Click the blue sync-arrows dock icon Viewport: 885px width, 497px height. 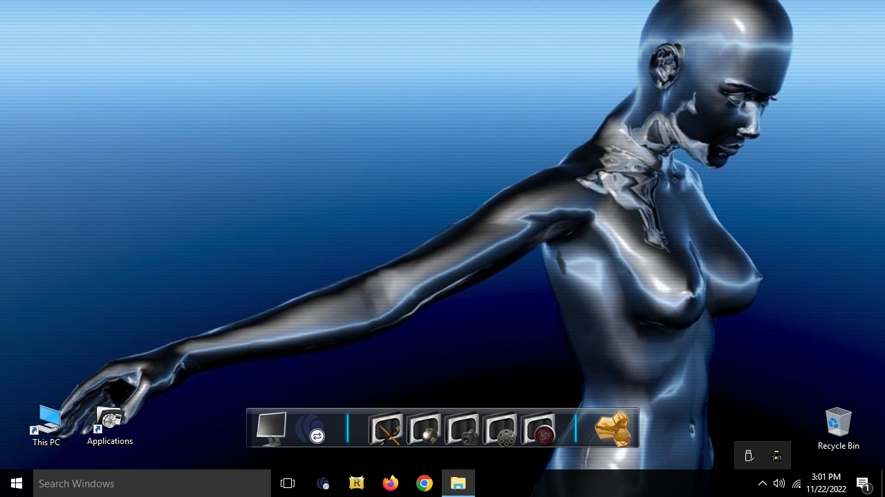click(x=310, y=429)
